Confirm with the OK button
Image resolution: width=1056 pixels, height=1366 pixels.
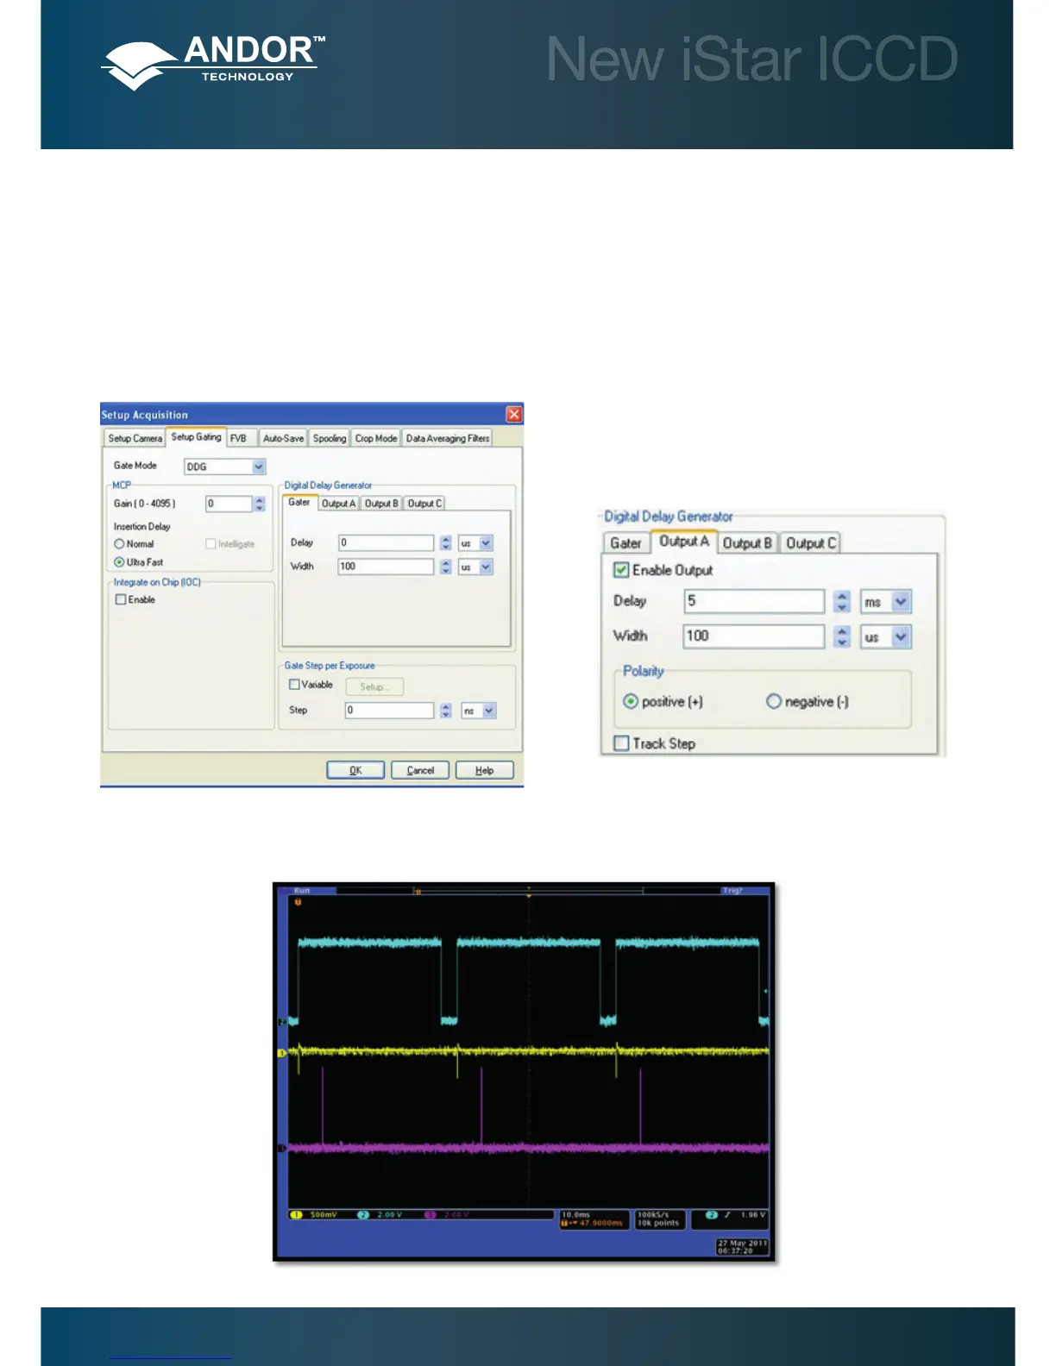tap(355, 770)
